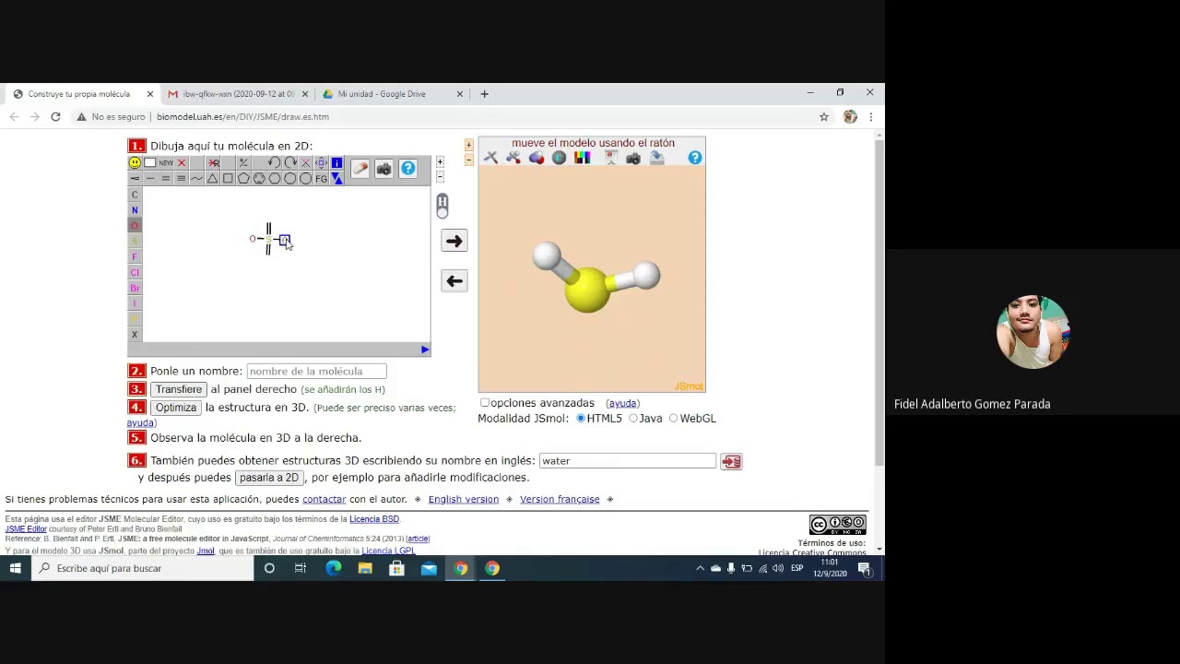Select Chlorine atom Cl in element list

[x=135, y=273]
